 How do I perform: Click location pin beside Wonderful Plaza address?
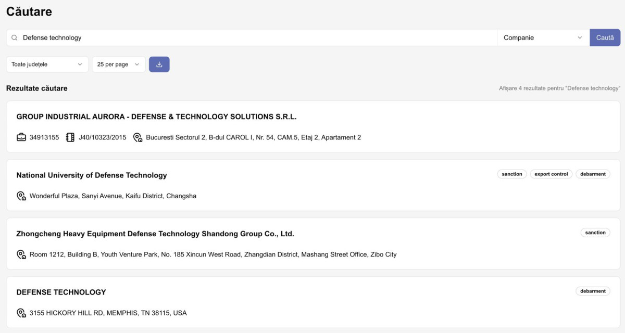(21, 196)
